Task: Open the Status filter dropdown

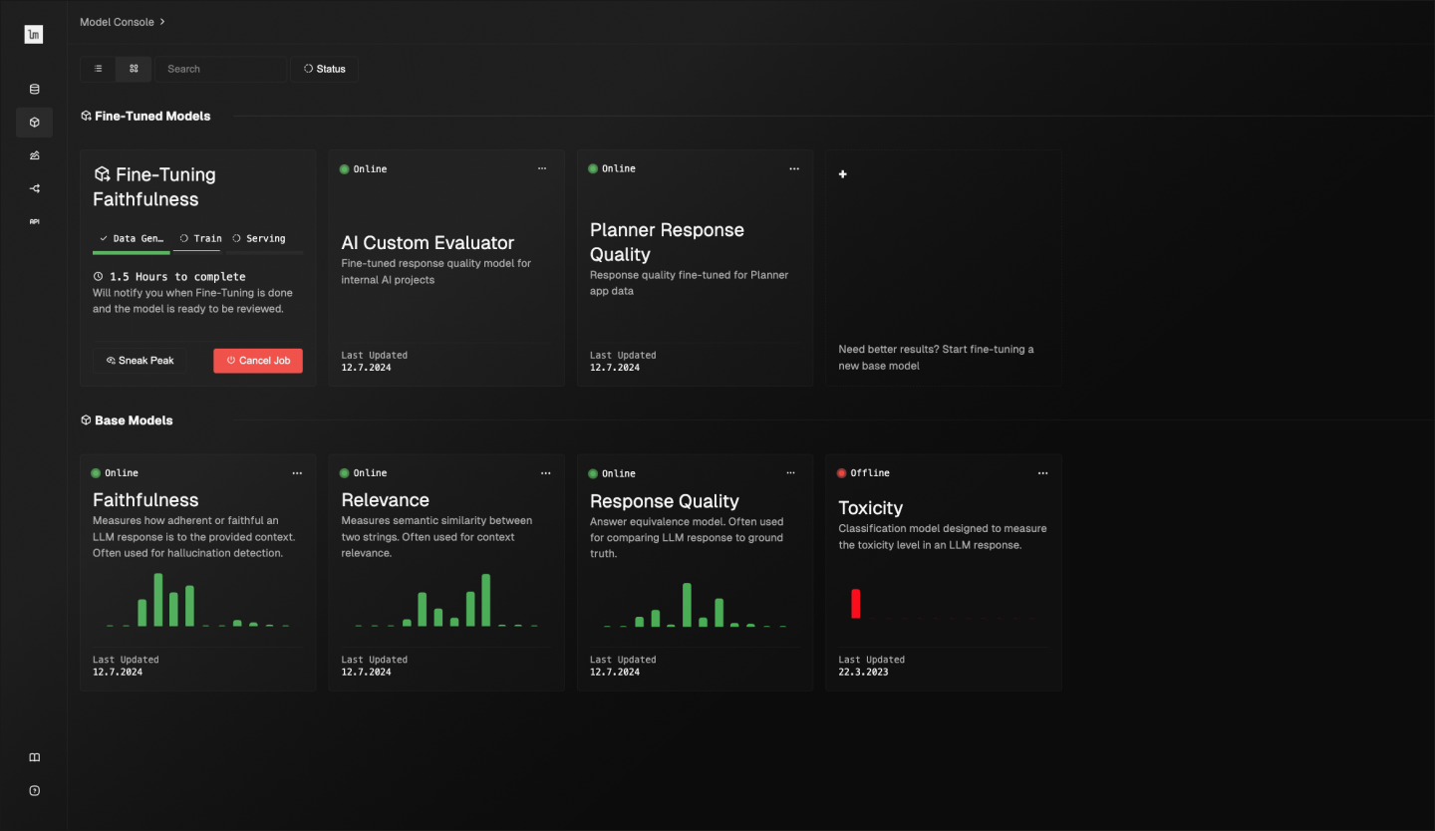Action: [325, 69]
